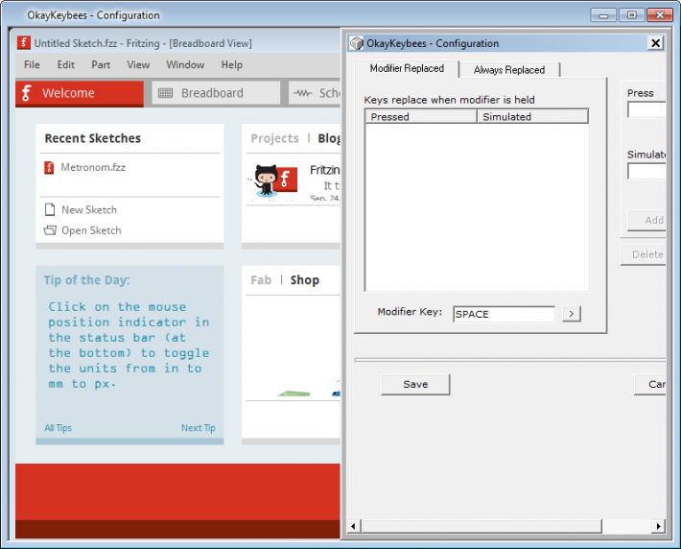Image resolution: width=681 pixels, height=549 pixels.
Task: Click the Metronom.fzz file icon
Action: pos(50,167)
